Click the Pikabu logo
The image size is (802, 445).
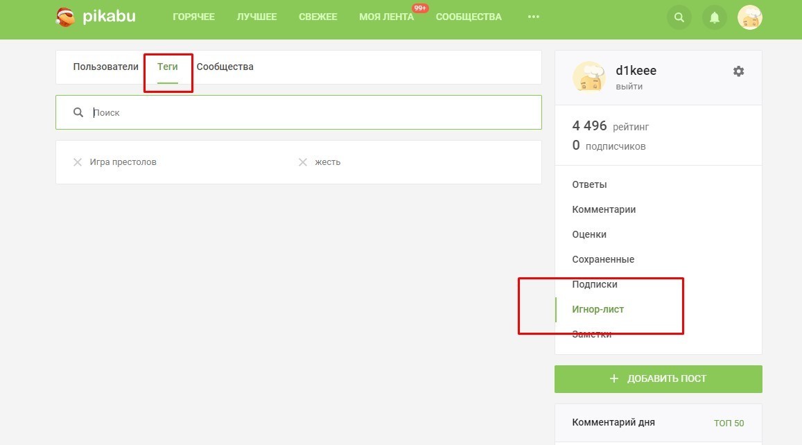95,17
